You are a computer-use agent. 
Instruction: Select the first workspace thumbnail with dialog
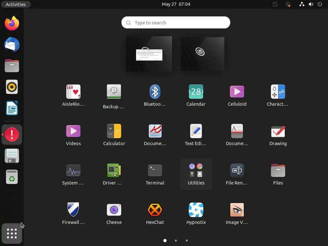(149, 54)
